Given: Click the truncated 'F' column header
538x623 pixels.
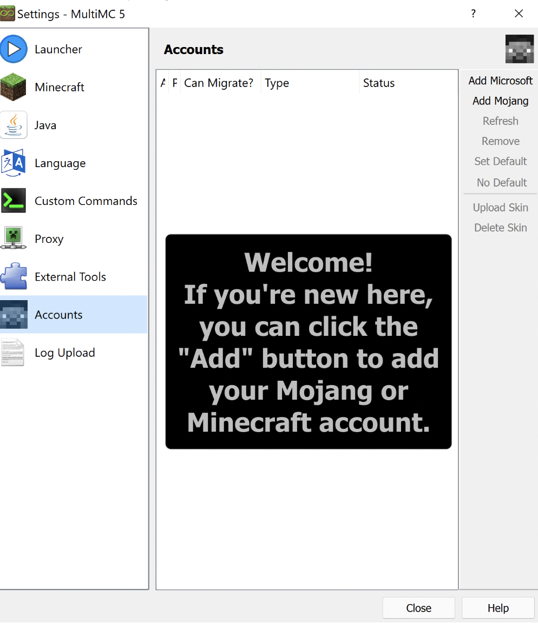Looking at the screenshot, I should pyautogui.click(x=175, y=83).
